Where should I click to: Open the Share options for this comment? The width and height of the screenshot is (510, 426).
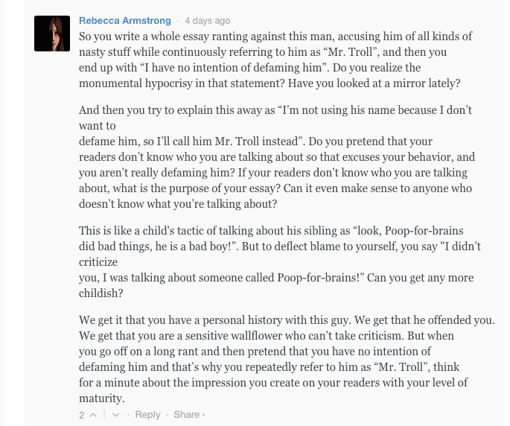[186, 415]
